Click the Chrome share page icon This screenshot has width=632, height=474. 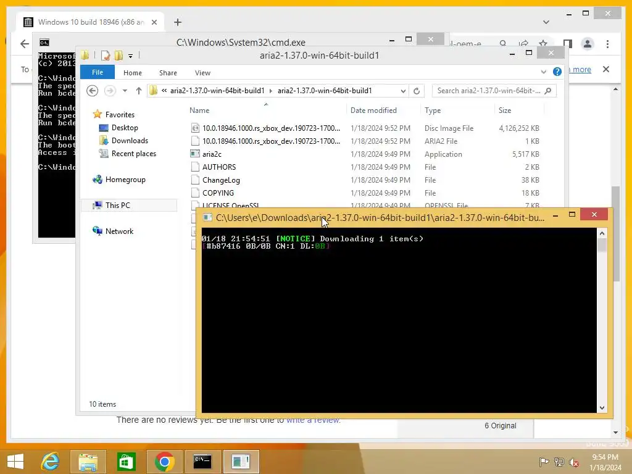[x=523, y=43]
